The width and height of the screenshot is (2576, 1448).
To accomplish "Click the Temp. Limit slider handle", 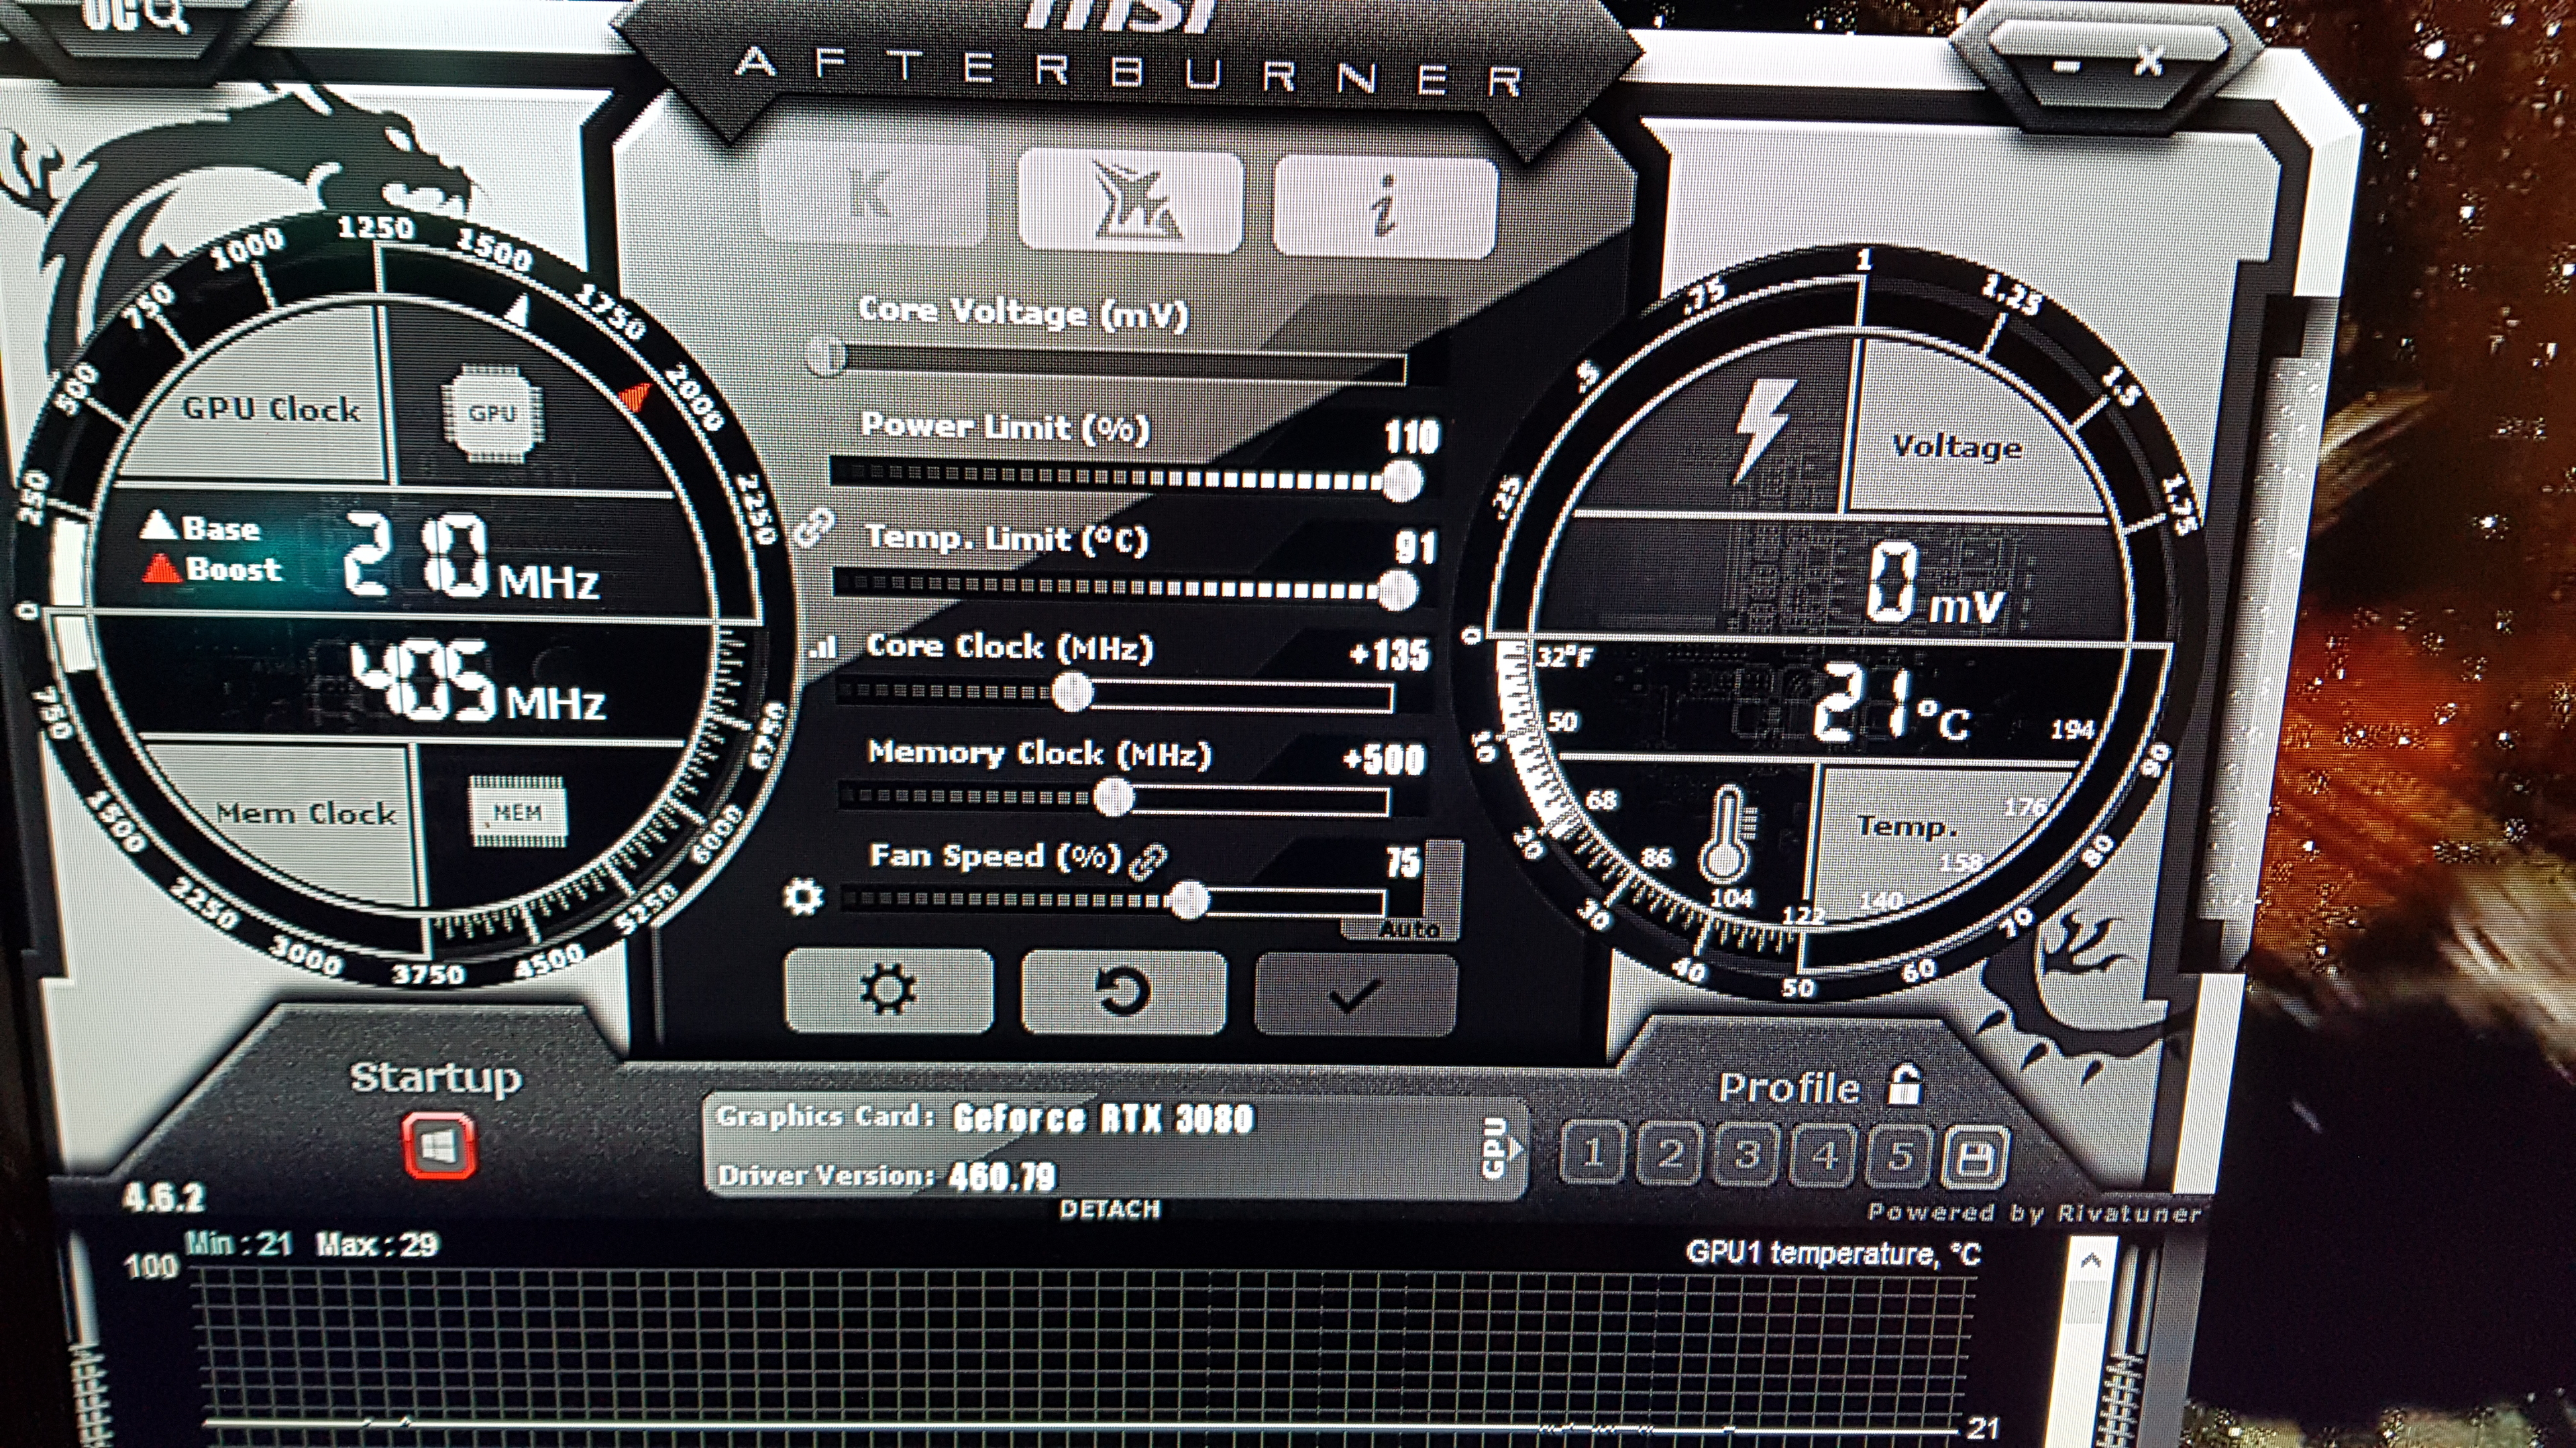I will 1398,591.
